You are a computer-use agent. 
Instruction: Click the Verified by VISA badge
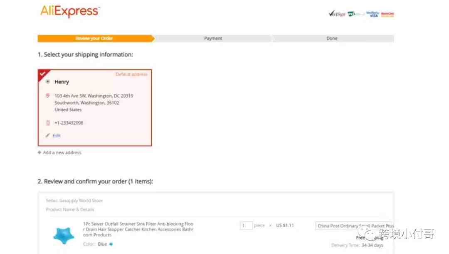pos(373,14)
